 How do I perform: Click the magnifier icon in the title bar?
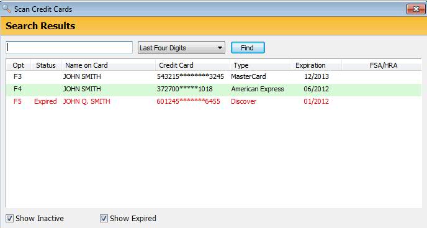click(6, 9)
